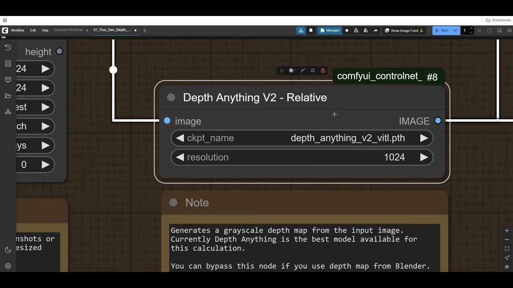
Task: Click the star icon next to Manager
Action: point(347,30)
